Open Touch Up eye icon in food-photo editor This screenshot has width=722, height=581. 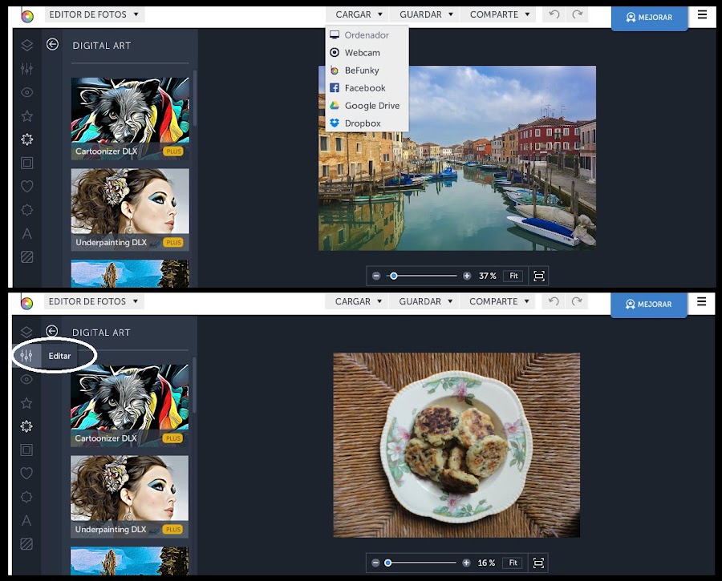(26, 380)
